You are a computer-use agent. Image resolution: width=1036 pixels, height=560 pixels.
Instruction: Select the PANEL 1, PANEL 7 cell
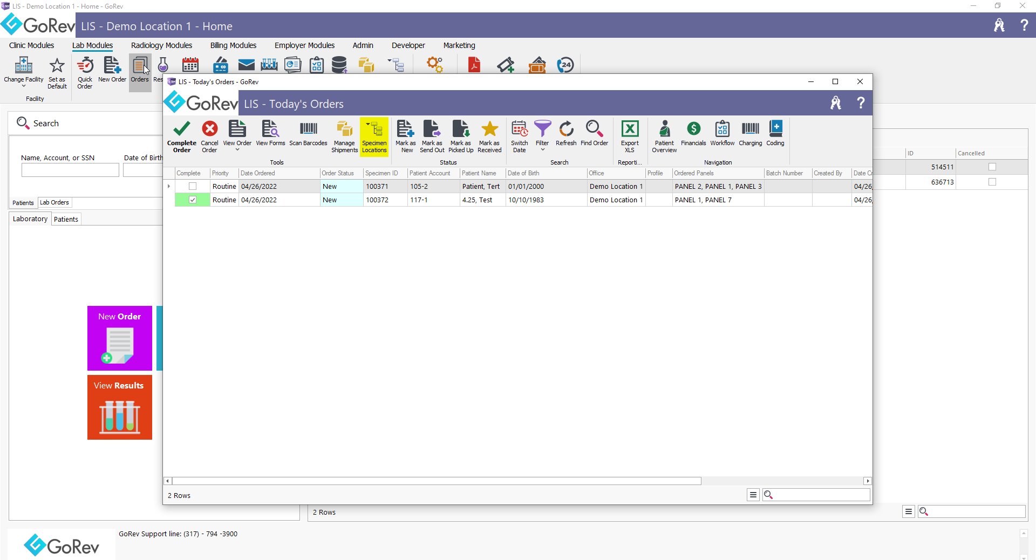tap(718, 200)
